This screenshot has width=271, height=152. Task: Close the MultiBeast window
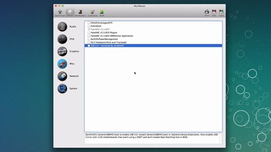(x=56, y=6)
